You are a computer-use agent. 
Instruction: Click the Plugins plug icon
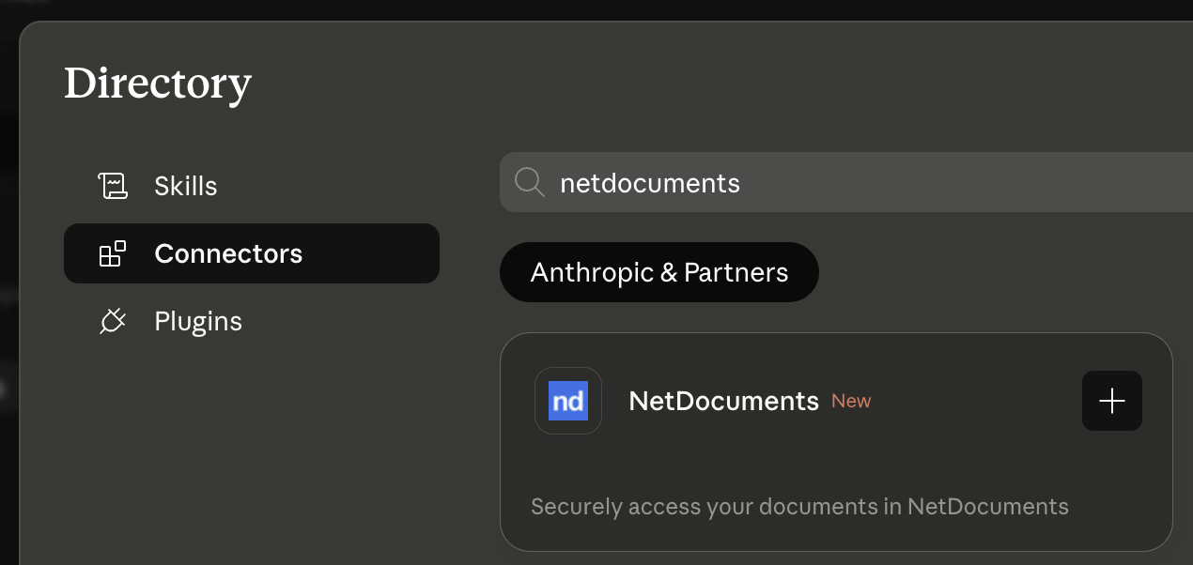pos(113,321)
